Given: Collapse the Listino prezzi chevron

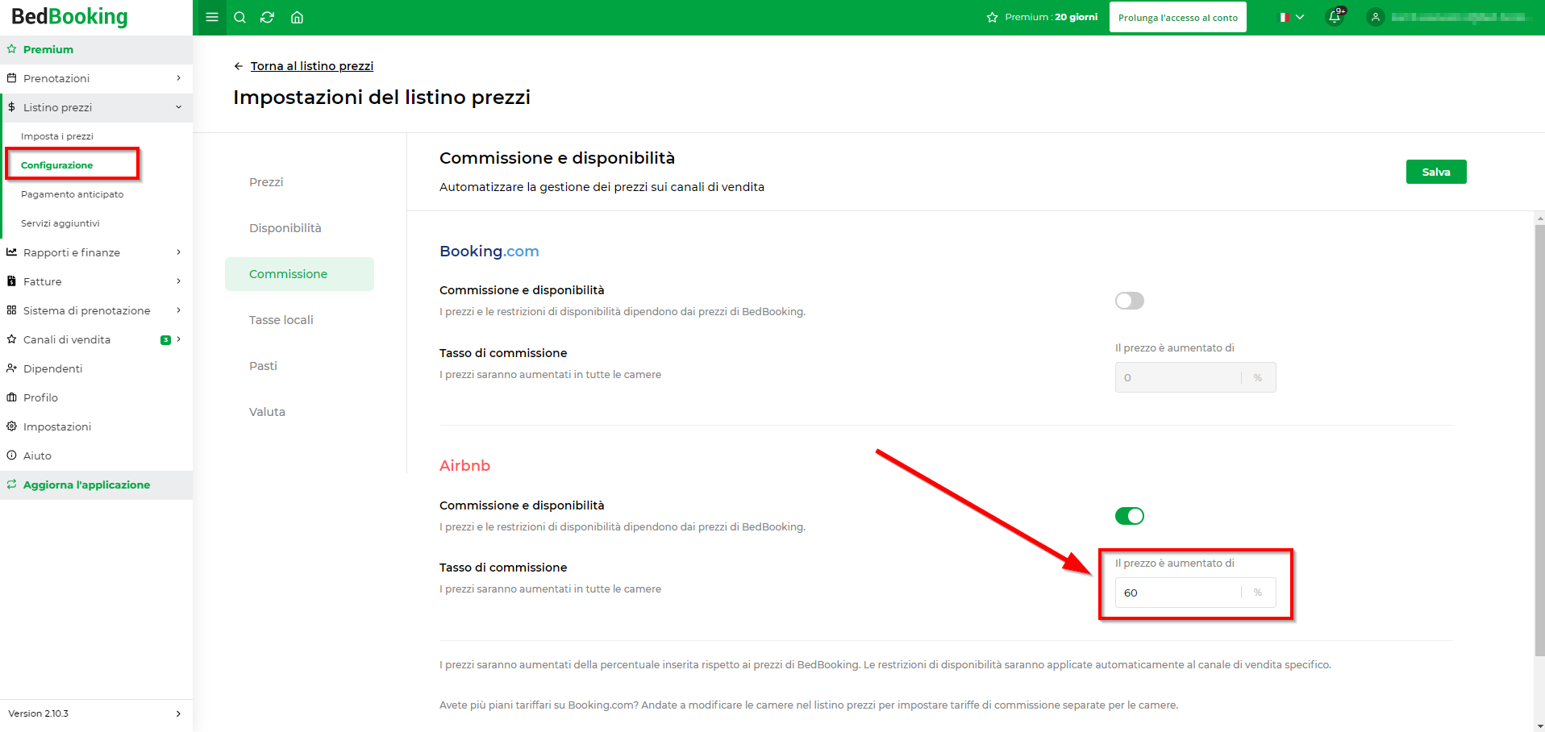Looking at the screenshot, I should pyautogui.click(x=178, y=107).
